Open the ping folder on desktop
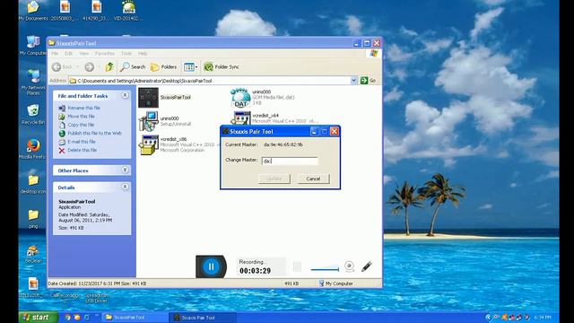 pos(33,218)
